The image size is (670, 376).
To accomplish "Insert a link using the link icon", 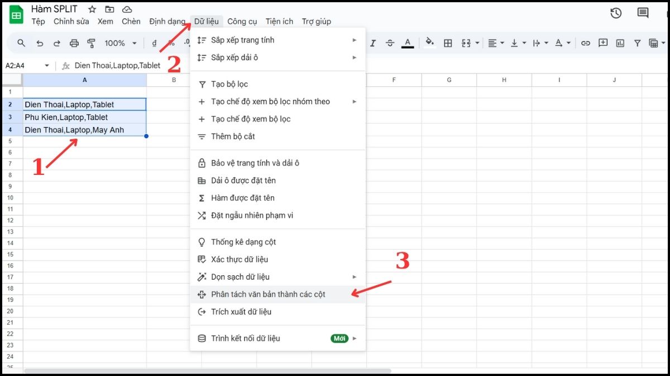I will click(x=585, y=43).
